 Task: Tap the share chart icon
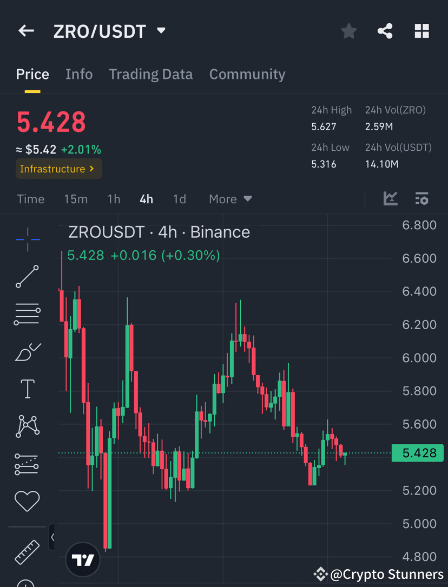(x=385, y=31)
